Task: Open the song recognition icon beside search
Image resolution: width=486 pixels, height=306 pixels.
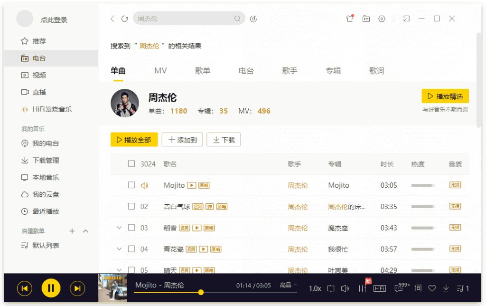Action: pos(253,19)
